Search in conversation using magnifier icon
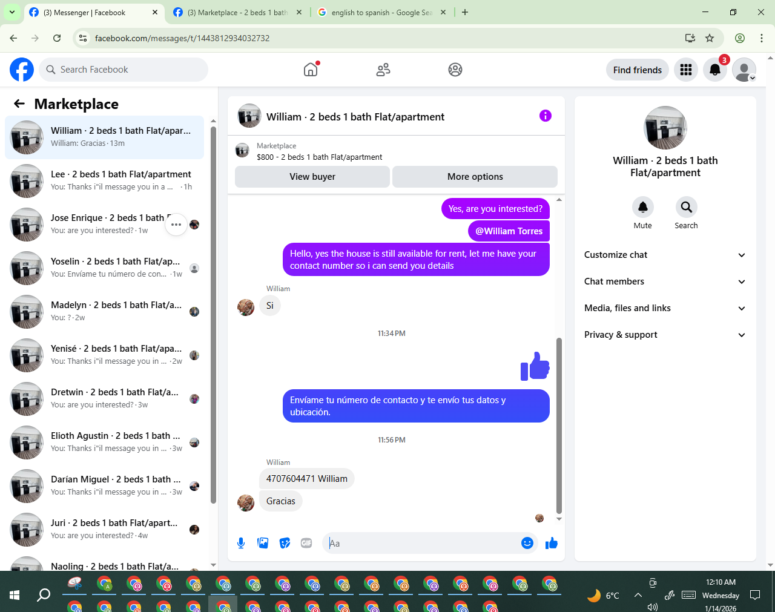 (687, 207)
